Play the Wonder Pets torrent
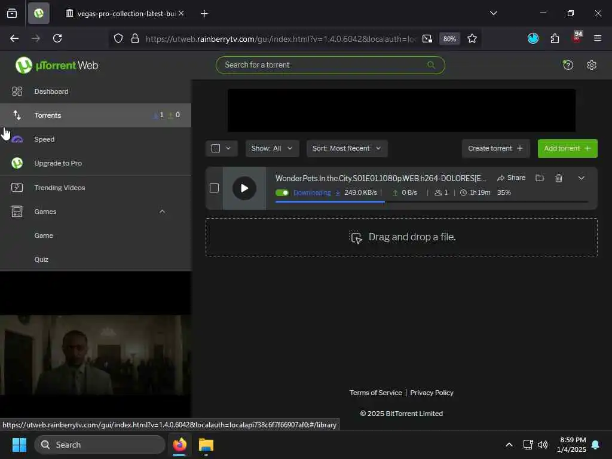The image size is (612, 459). coord(244,188)
